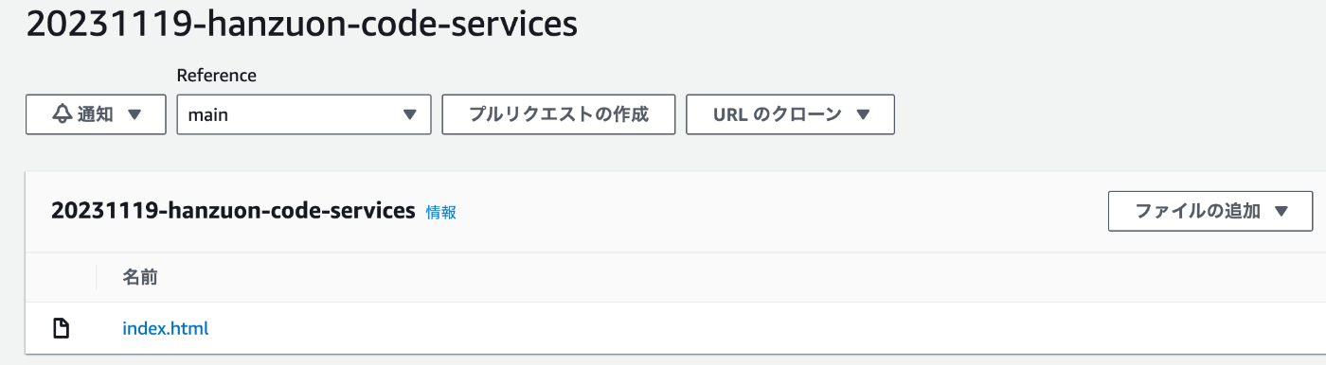Expand the URL のクローン dropdown menu

coord(790,114)
